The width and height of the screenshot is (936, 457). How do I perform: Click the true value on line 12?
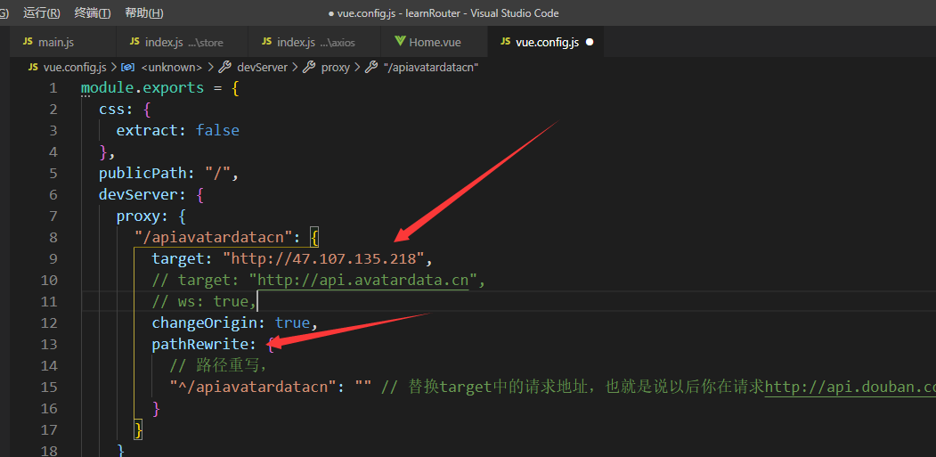[292, 322]
